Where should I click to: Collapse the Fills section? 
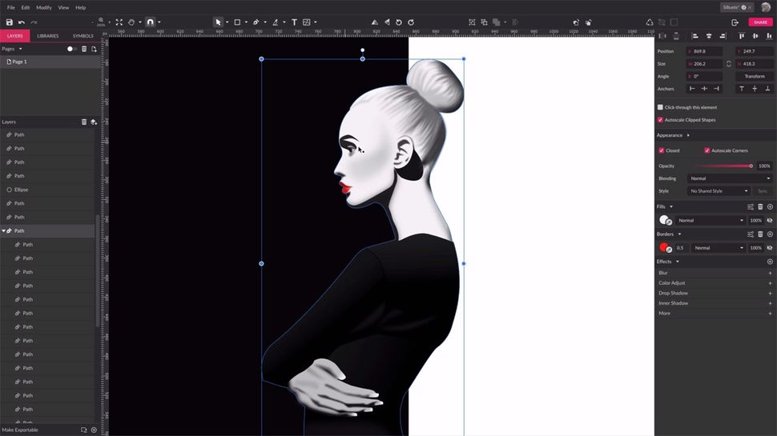point(671,207)
